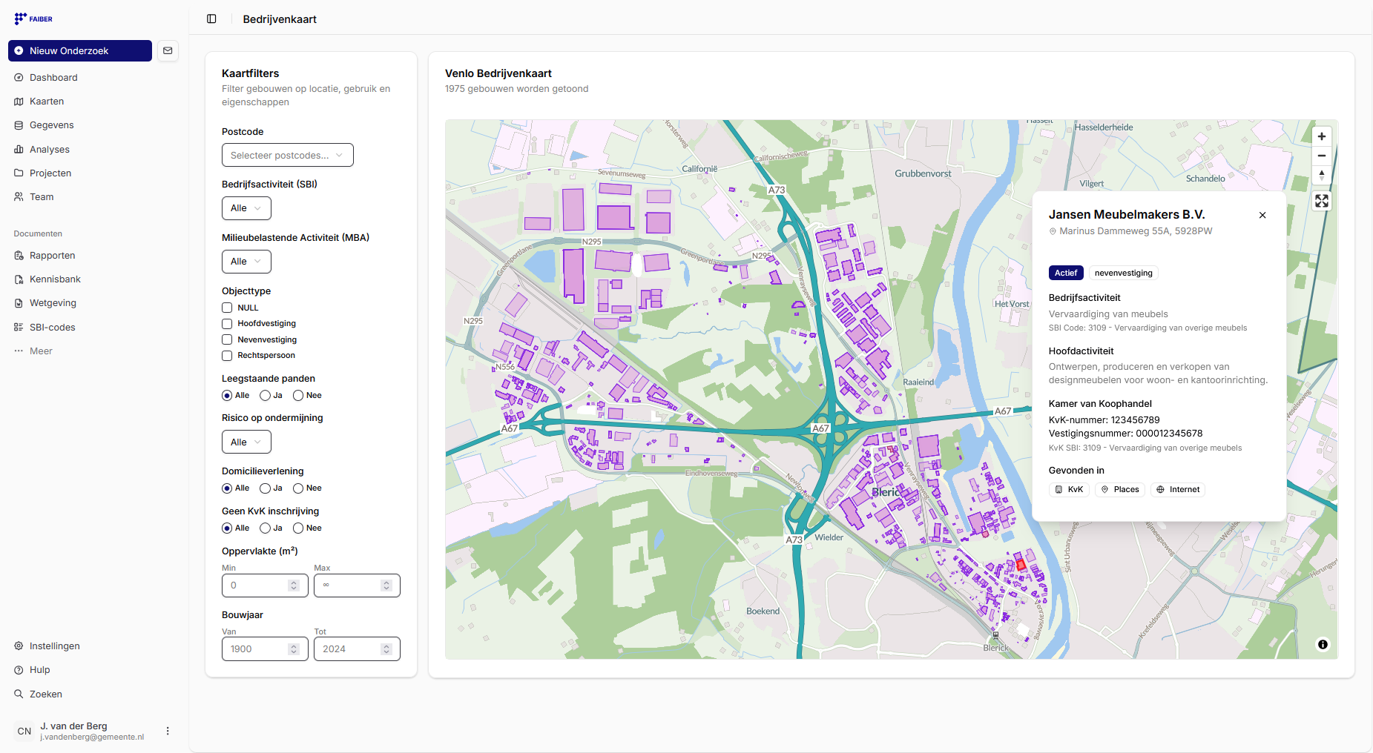The width and height of the screenshot is (1373, 753).
Task: Toggle the sidebar collapse icon next to Bedrijvenkaart
Action: click(x=212, y=19)
